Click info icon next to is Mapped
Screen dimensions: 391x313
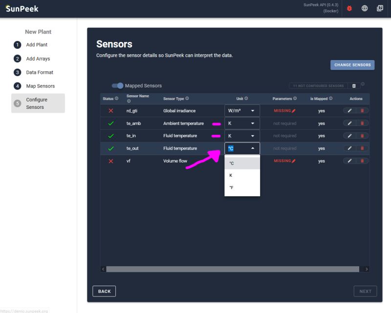pos(331,99)
